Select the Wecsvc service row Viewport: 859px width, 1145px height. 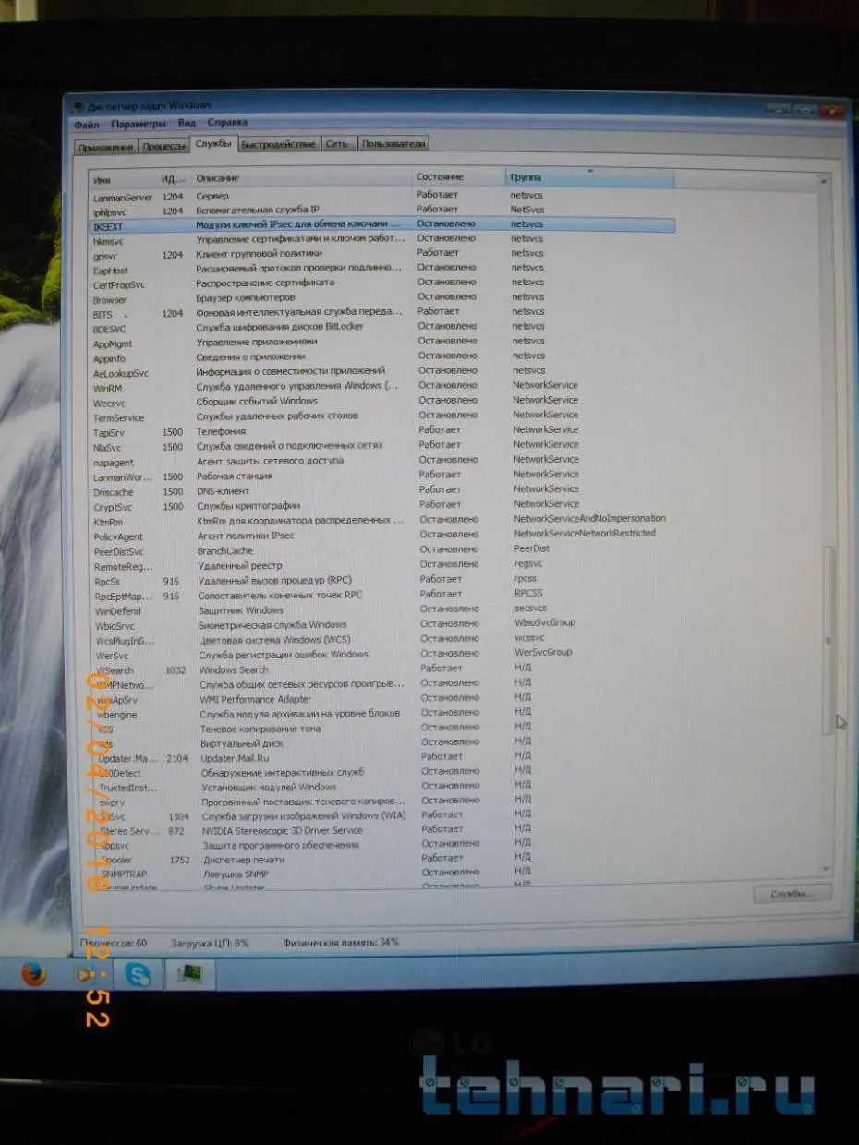(x=382, y=402)
